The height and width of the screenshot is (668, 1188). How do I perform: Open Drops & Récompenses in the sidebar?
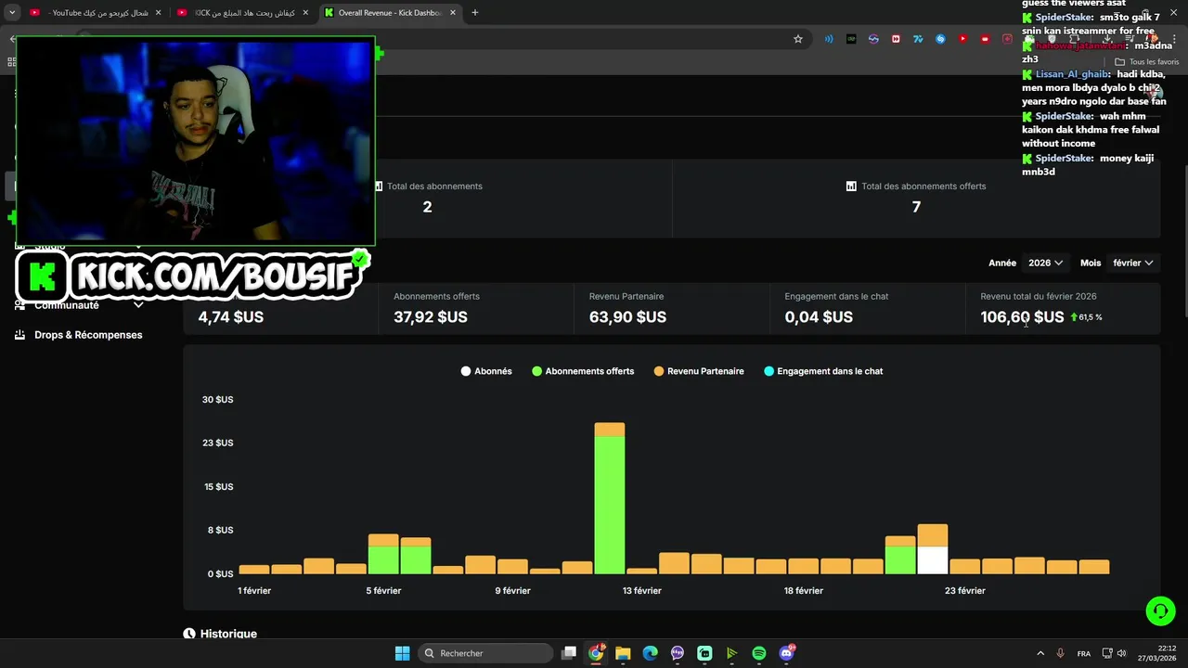[x=88, y=335]
